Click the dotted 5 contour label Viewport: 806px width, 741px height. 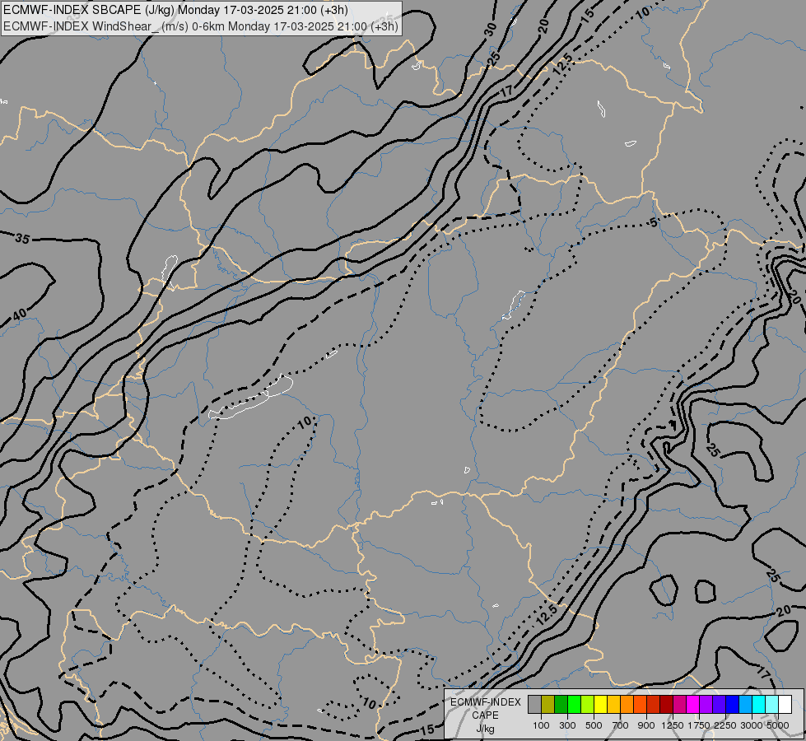(x=654, y=222)
